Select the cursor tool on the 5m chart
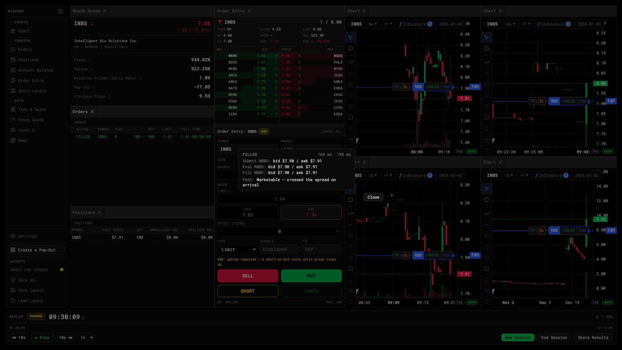 [x=351, y=37]
